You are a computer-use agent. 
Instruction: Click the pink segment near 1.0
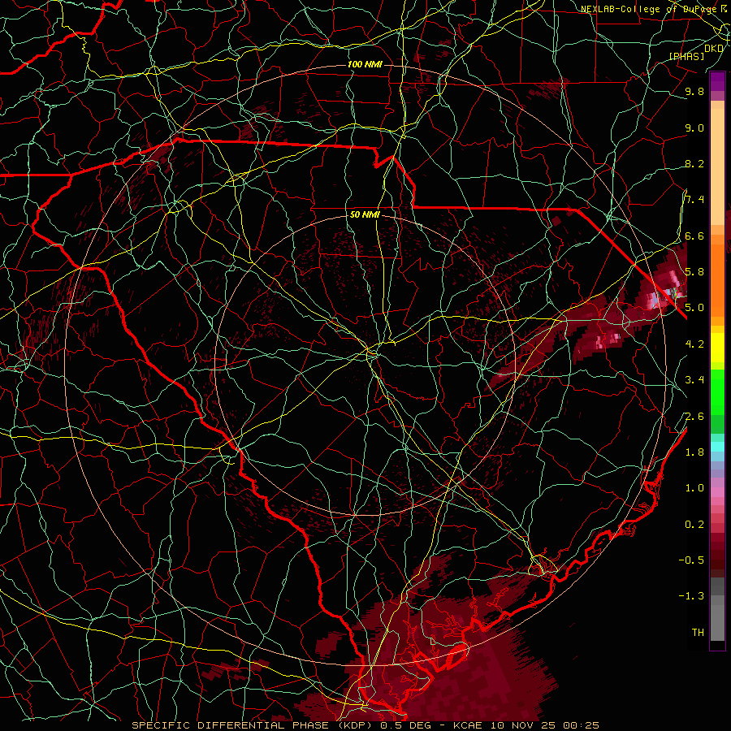tap(717, 492)
